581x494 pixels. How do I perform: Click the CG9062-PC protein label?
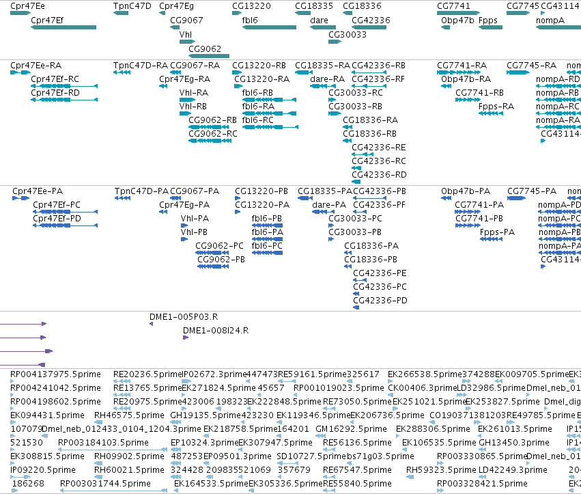219,246
